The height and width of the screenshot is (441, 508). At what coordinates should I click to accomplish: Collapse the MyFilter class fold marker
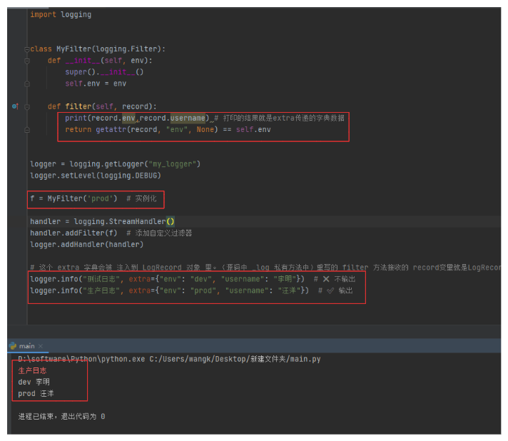coord(27,49)
